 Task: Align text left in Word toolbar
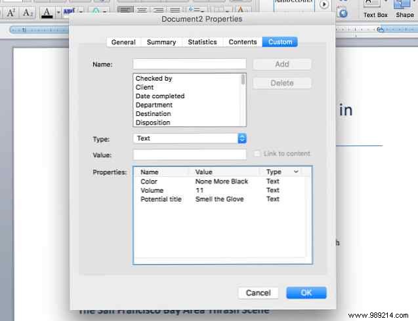pos(125,10)
